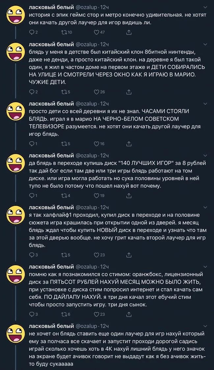Retweet the tweet showing 6 retweets
The height and width of the screenshot is (370, 214).
[x=64, y=314]
